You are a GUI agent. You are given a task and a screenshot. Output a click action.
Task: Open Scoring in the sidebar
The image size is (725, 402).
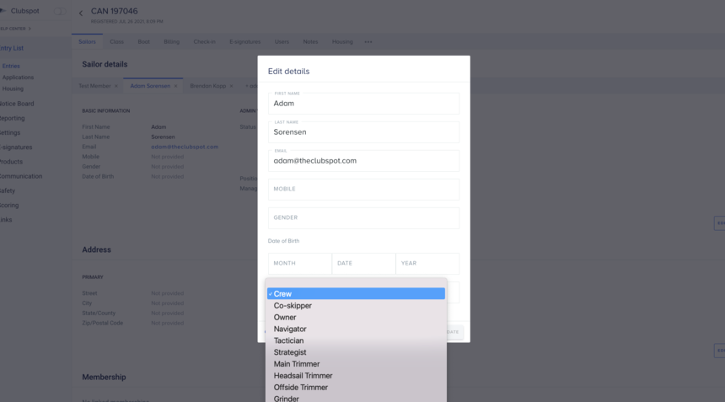pos(9,205)
